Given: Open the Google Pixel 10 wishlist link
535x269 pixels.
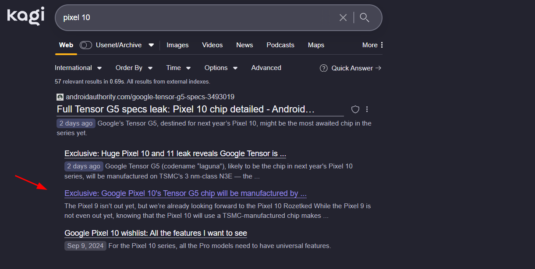Looking at the screenshot, I should [156, 233].
